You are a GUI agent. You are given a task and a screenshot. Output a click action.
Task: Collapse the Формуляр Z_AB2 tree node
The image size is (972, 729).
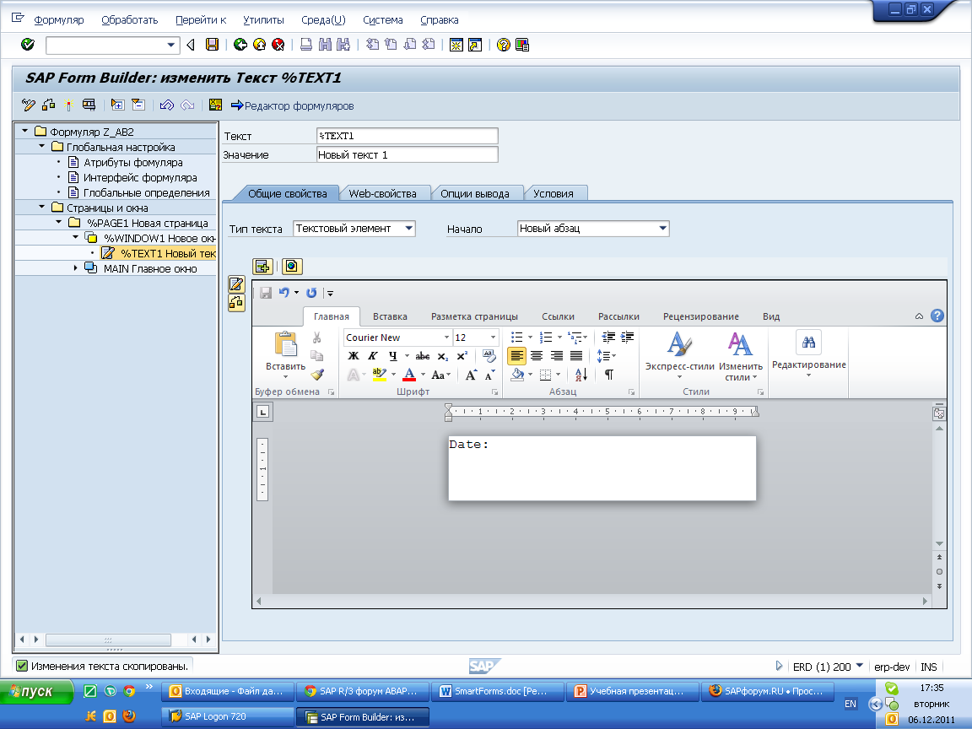24,131
